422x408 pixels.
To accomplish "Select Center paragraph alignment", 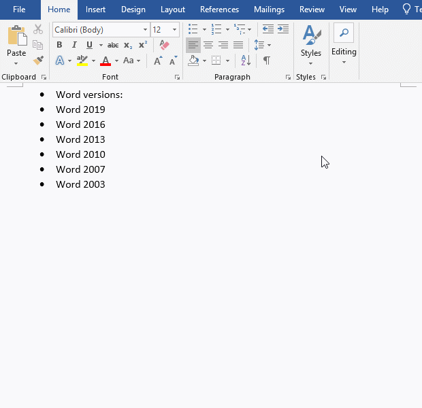I will [208, 45].
